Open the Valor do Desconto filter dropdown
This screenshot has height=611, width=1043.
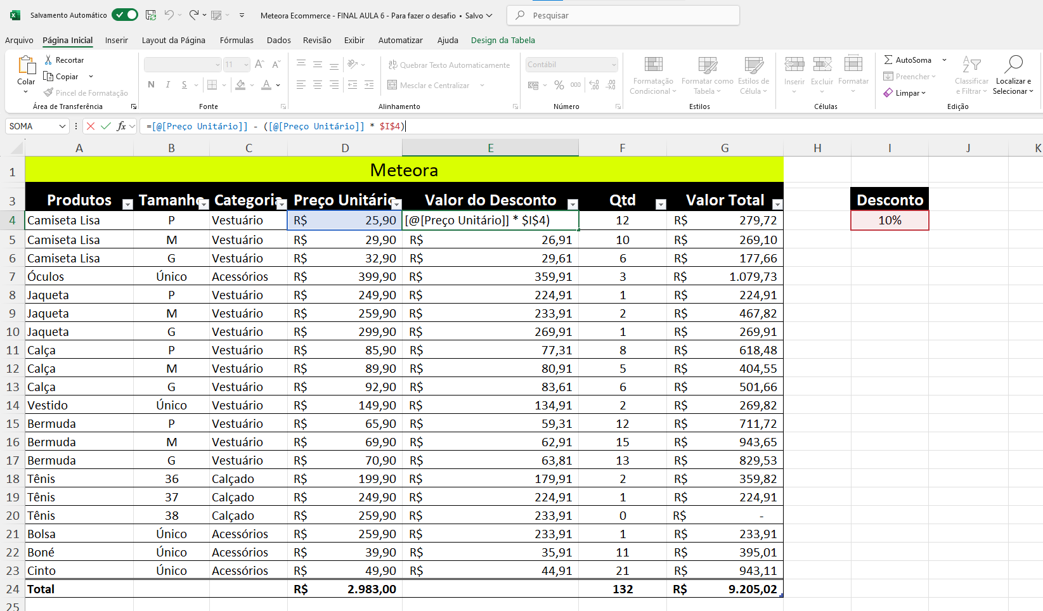pyautogui.click(x=573, y=204)
